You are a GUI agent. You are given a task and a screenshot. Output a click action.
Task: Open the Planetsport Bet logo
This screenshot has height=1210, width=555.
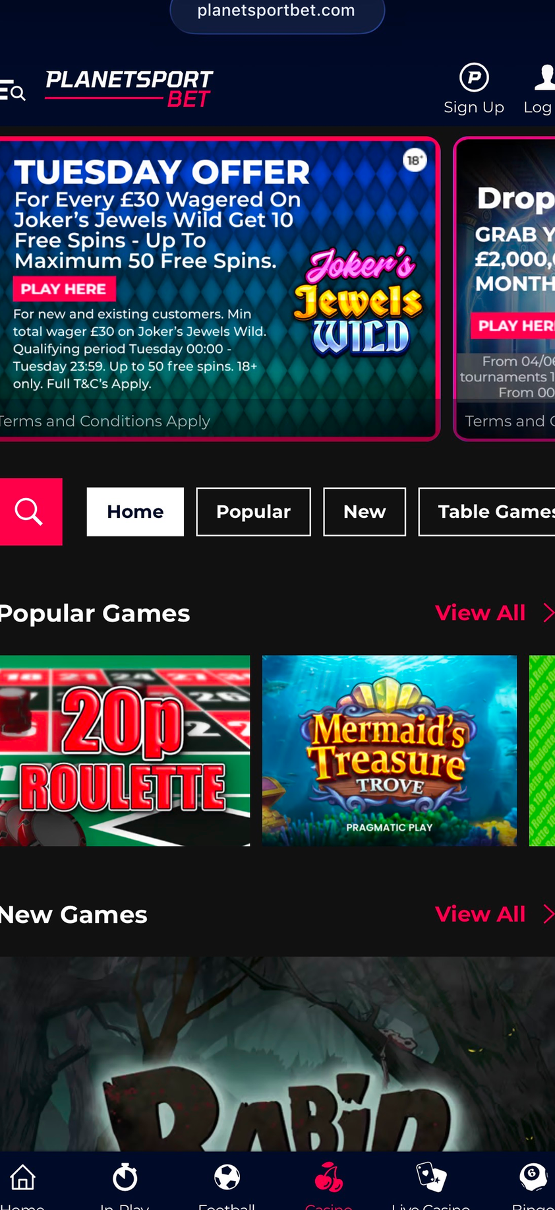point(129,89)
